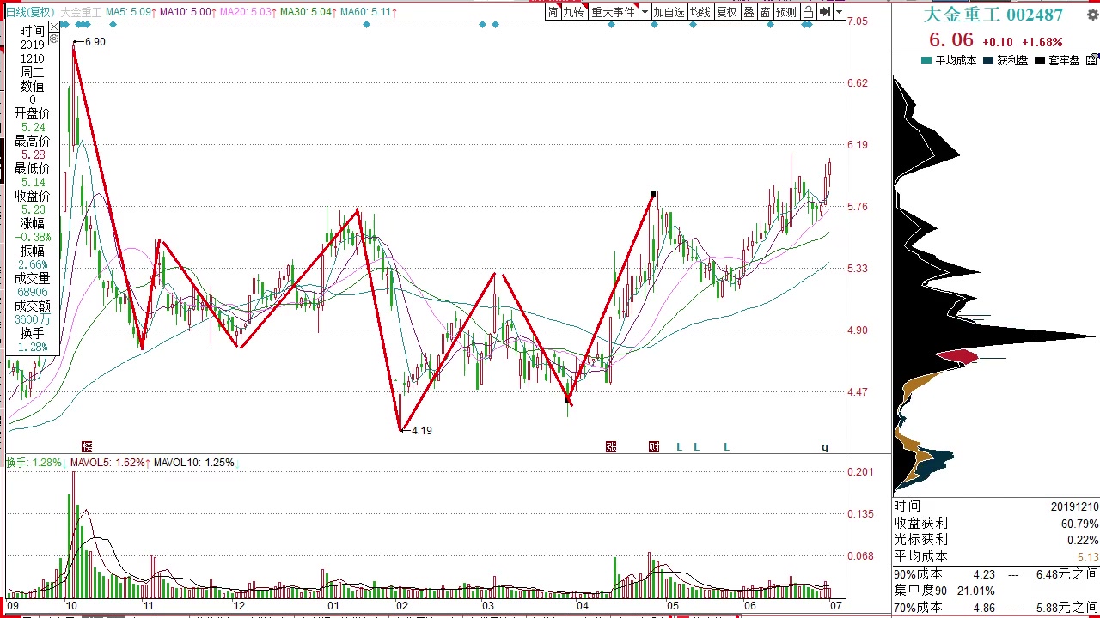
Task: Click the 10 month label on time axis
Action: click(x=70, y=606)
